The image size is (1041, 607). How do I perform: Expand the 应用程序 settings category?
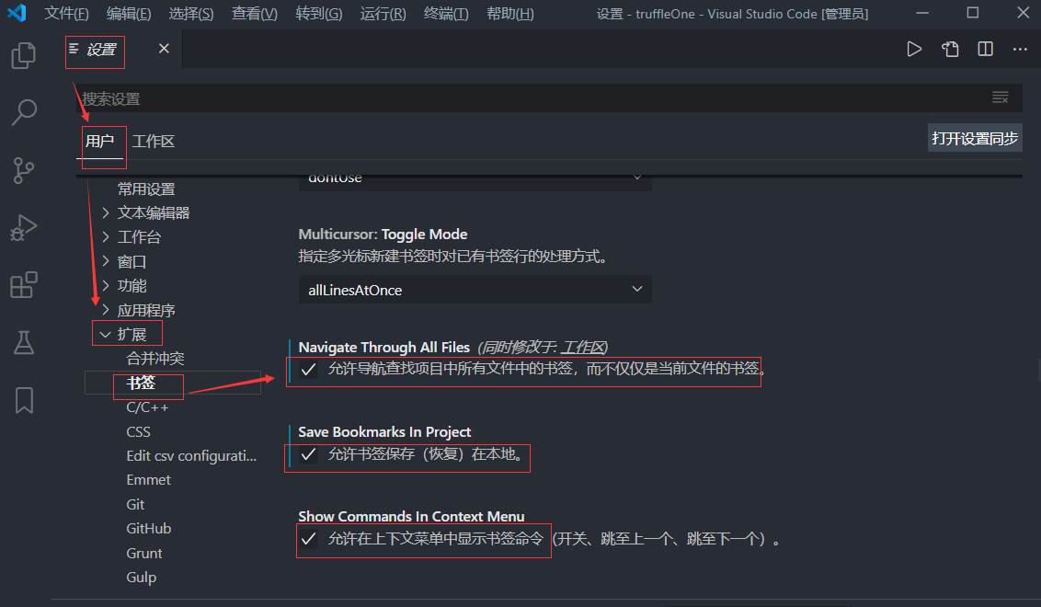106,309
